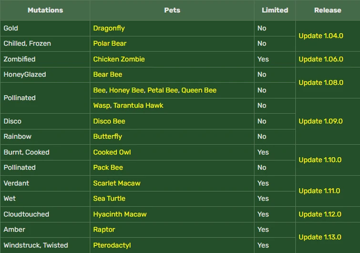Click the Disco Bee pet link
360x253 pixels.
pyautogui.click(x=109, y=121)
